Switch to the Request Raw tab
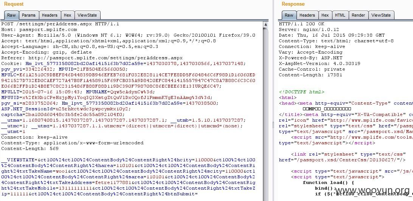This screenshot has height=201, width=413. click(11, 15)
